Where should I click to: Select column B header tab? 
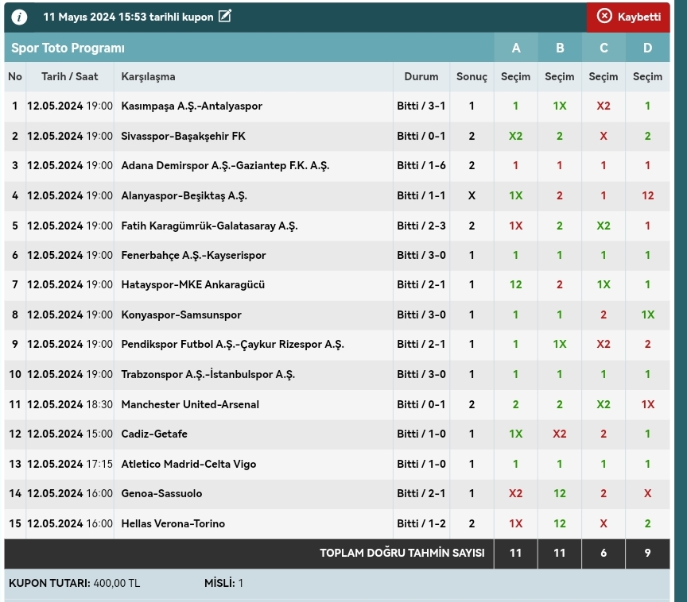560,48
